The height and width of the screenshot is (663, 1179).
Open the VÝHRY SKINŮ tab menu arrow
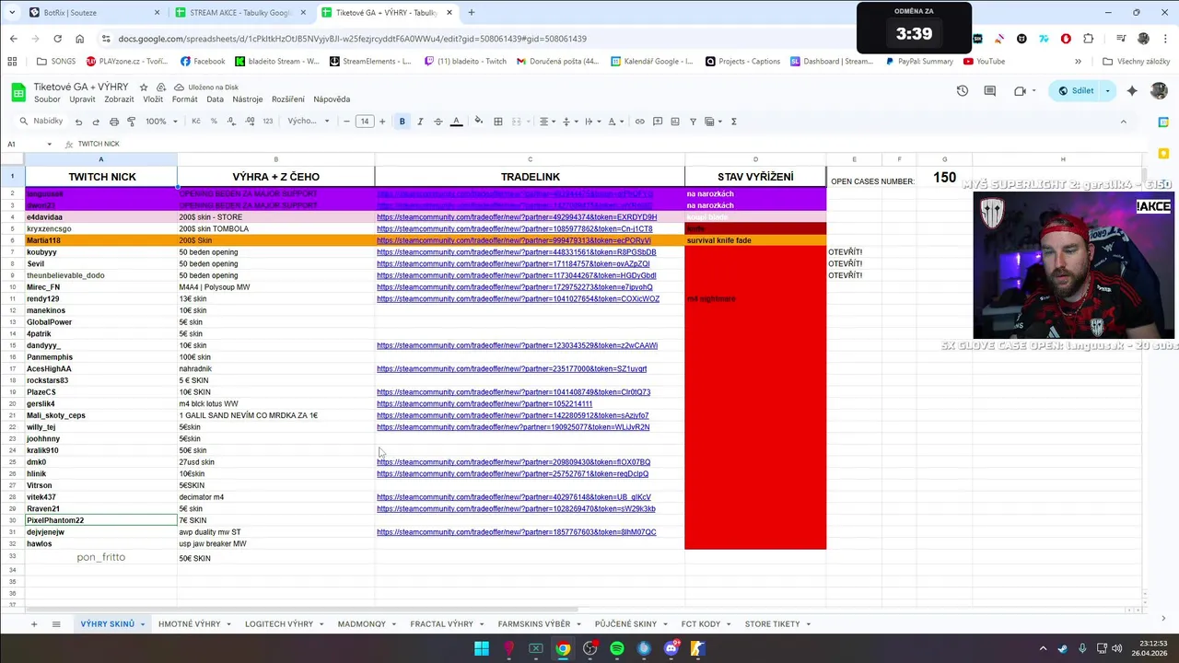[x=143, y=624]
